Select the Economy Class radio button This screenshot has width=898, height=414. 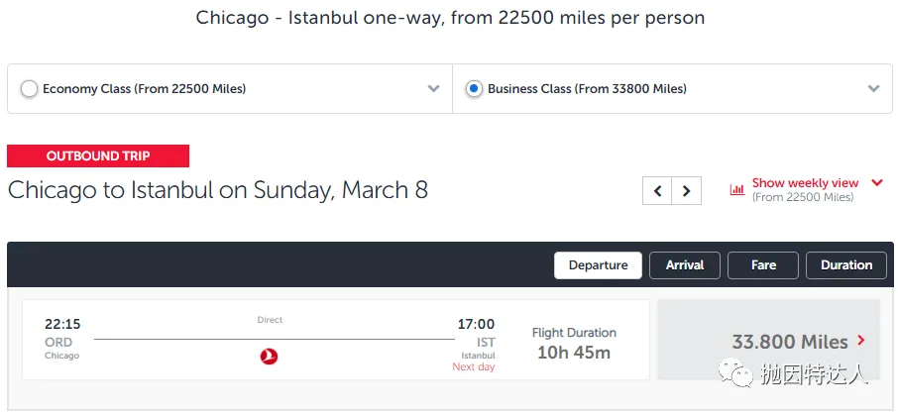(29, 89)
